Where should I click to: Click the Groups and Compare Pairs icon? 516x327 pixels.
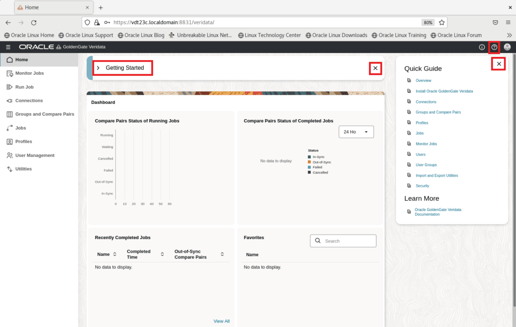[8, 114]
